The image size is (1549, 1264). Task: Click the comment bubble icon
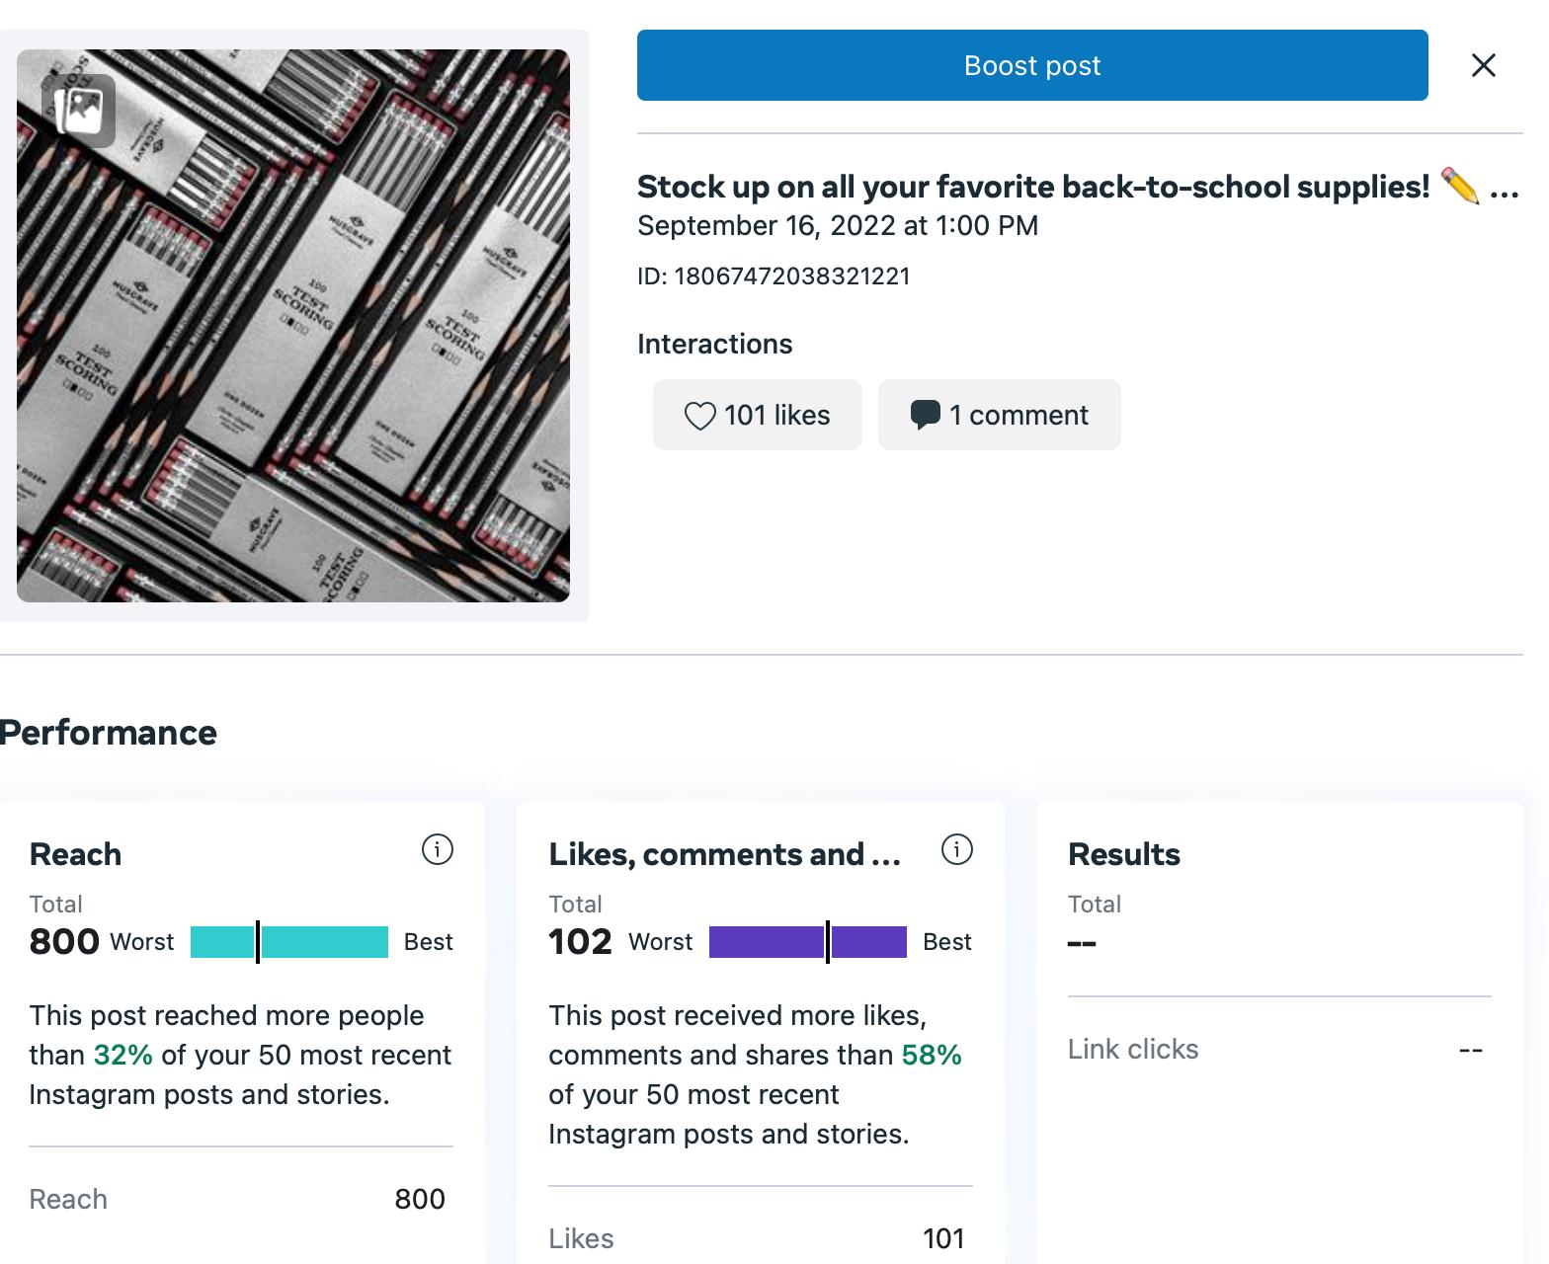[925, 416]
